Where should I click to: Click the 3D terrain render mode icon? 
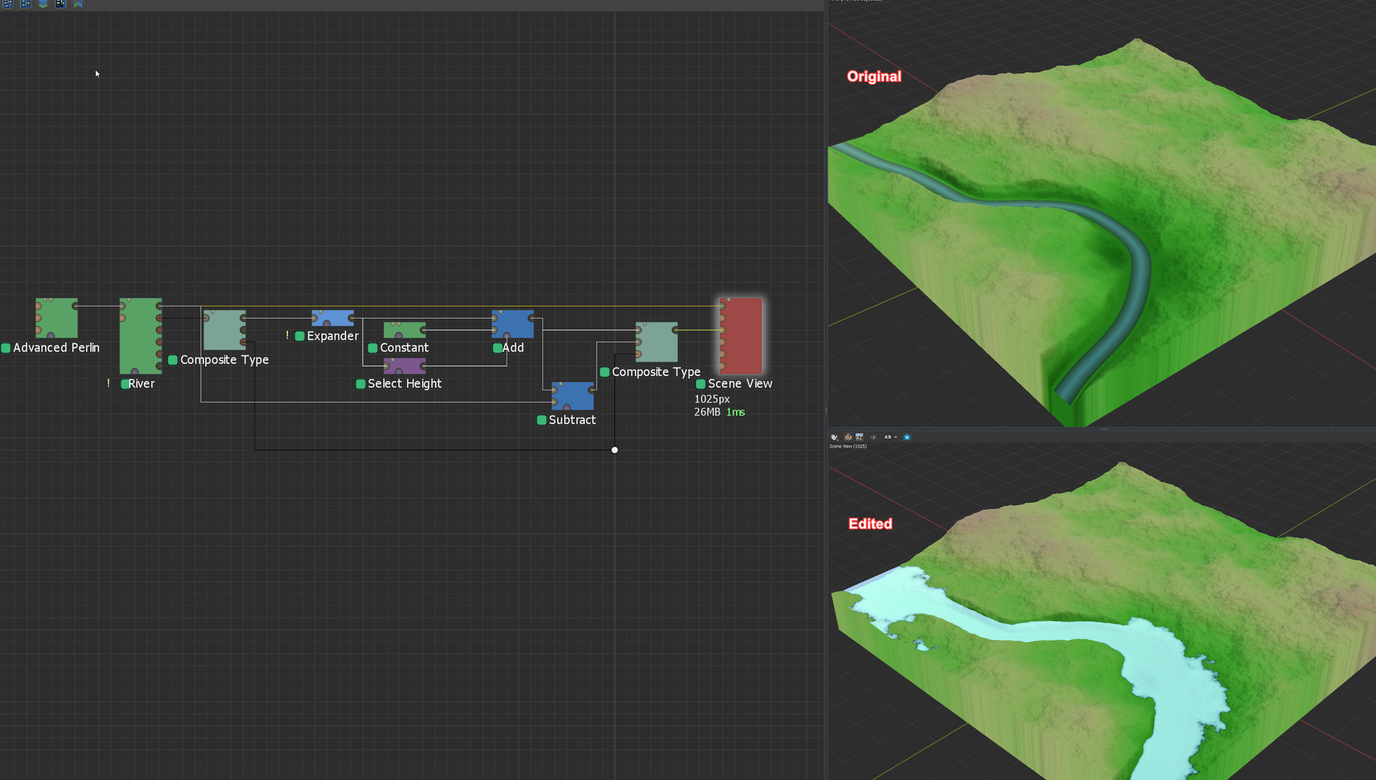[x=849, y=437]
